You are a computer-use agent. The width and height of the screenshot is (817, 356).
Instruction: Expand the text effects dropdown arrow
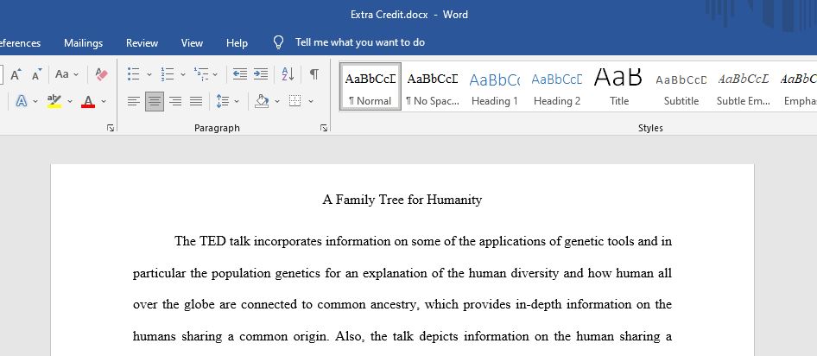tap(35, 101)
